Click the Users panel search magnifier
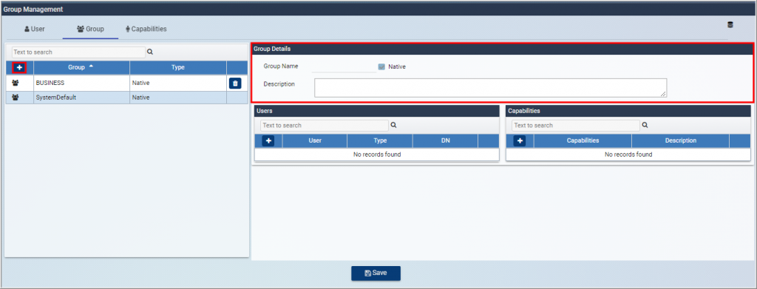Screen dimensions: 757x289 click(x=393, y=125)
